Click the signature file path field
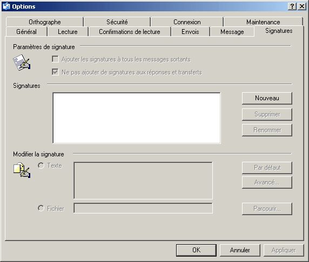The height and width of the screenshot is (262, 309). point(143,208)
